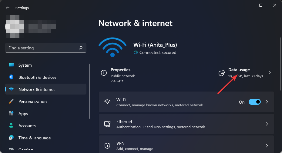Click the Personalization paintbrush icon
The image size is (282, 153).
11,101
